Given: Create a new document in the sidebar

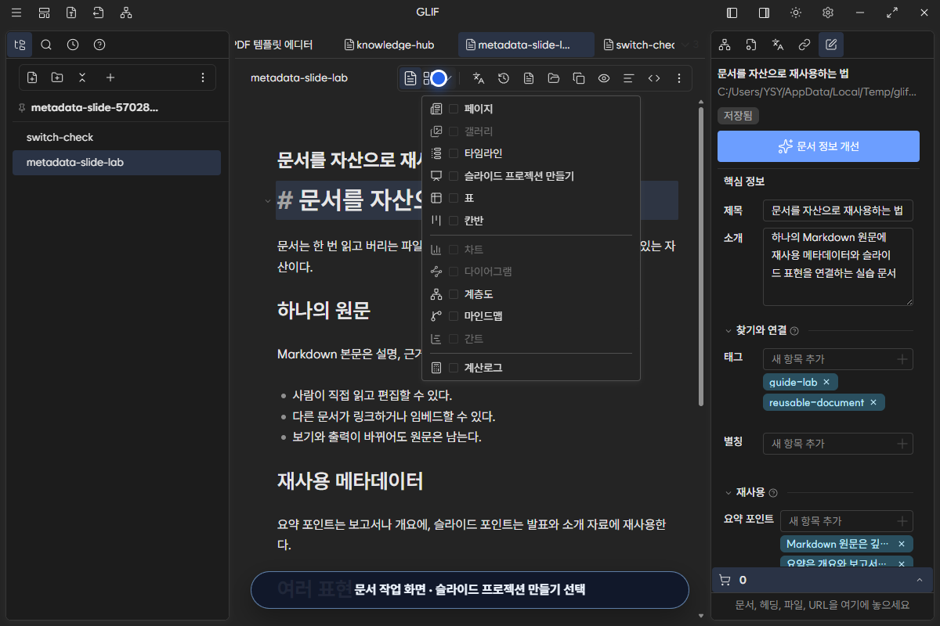Looking at the screenshot, I should (x=32, y=77).
